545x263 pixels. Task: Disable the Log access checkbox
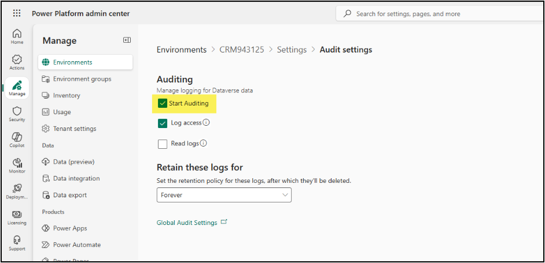point(163,123)
